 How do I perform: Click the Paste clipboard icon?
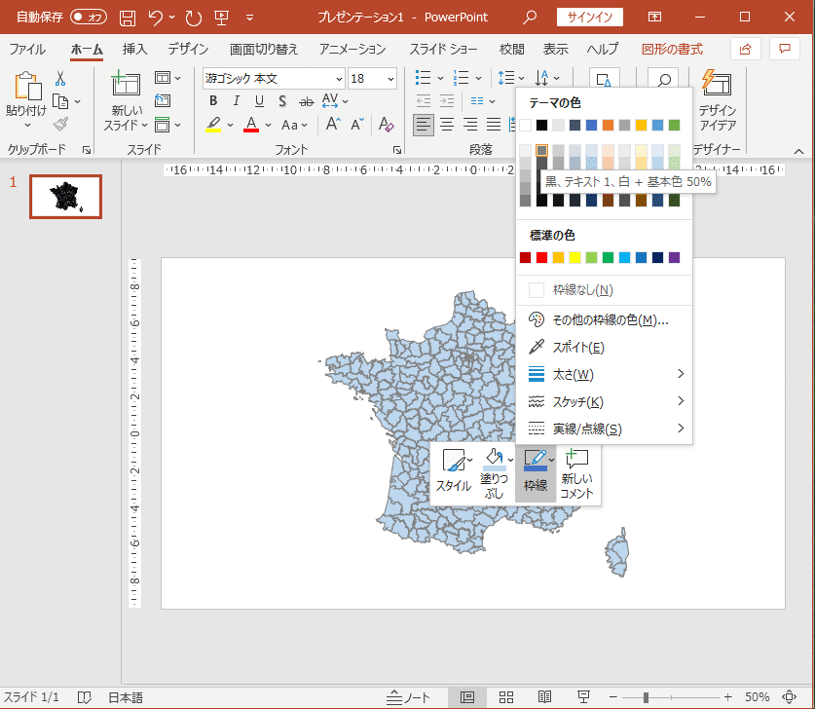point(27,86)
